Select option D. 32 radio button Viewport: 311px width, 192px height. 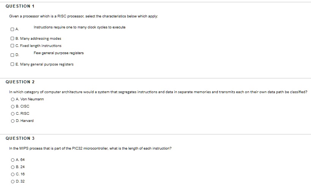click(13, 181)
